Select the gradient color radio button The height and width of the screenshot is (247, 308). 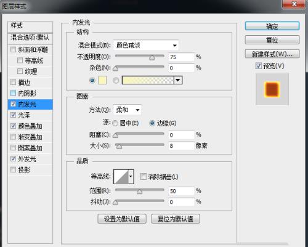pos(116,81)
